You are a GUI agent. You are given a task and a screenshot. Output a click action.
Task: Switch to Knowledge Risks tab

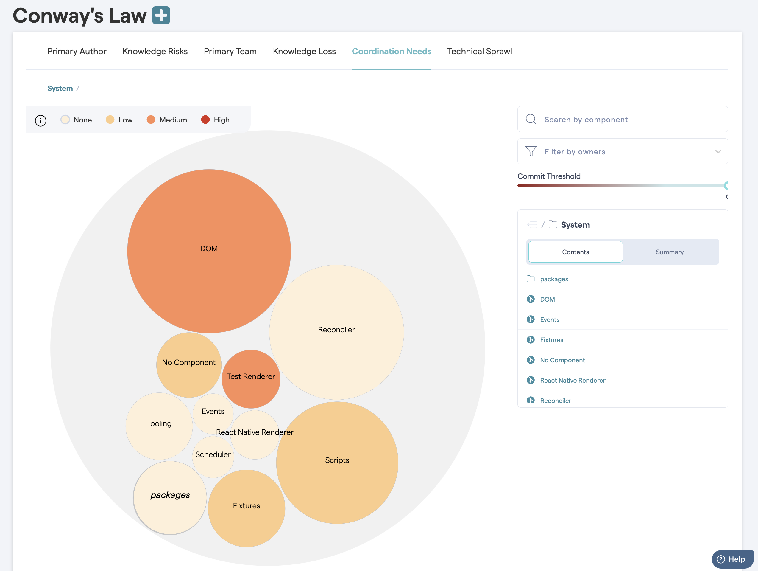click(155, 52)
